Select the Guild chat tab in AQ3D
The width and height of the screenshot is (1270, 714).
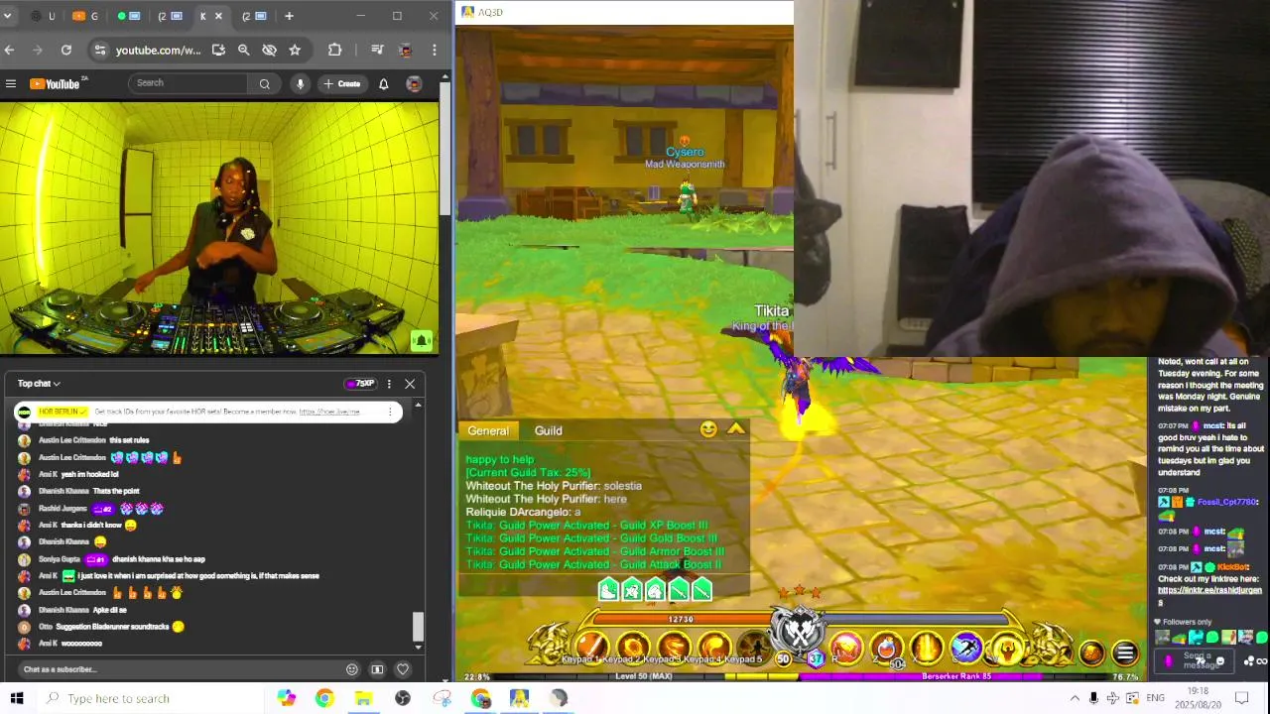coord(549,430)
